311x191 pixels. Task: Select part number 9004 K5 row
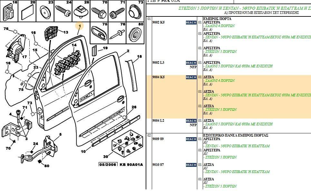coord(228,97)
